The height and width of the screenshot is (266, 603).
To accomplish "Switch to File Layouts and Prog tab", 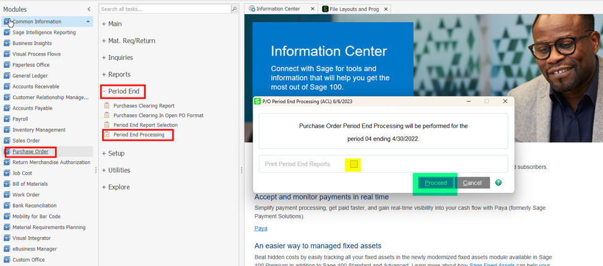I will 354,9.
